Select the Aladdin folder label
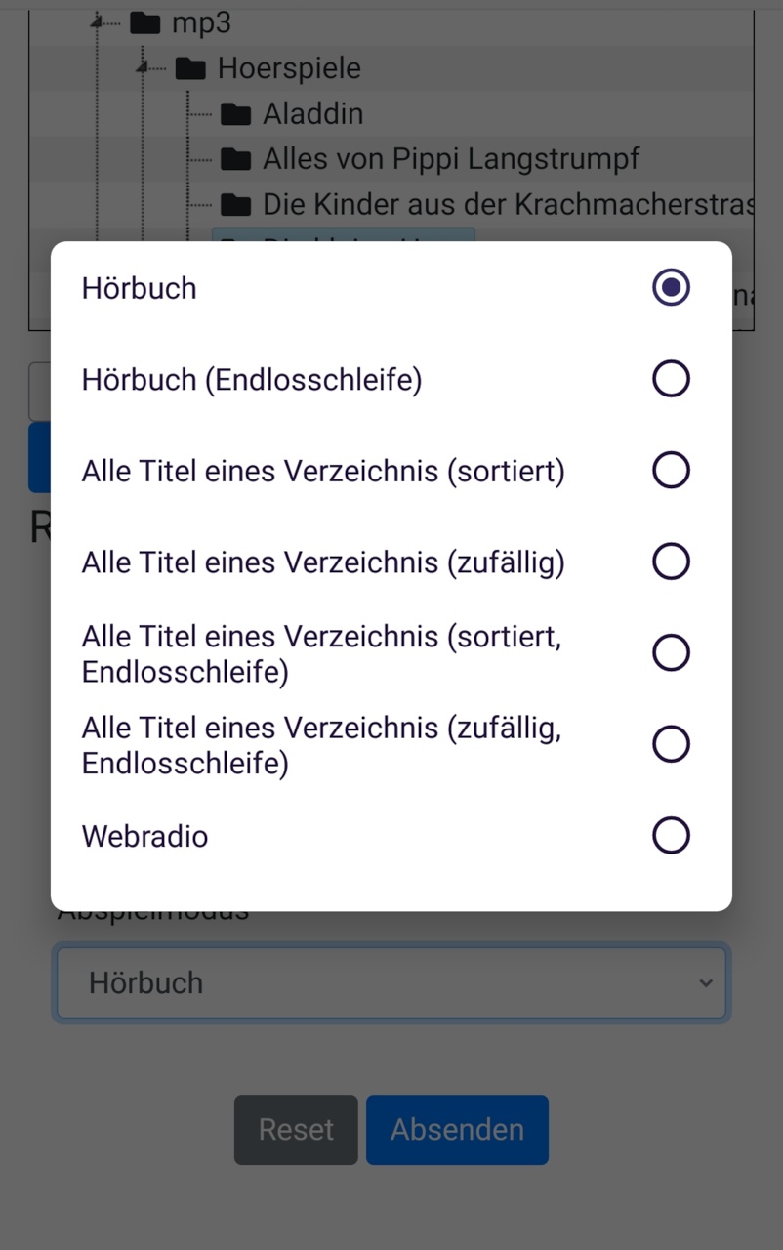This screenshot has width=783, height=1250. click(x=312, y=114)
